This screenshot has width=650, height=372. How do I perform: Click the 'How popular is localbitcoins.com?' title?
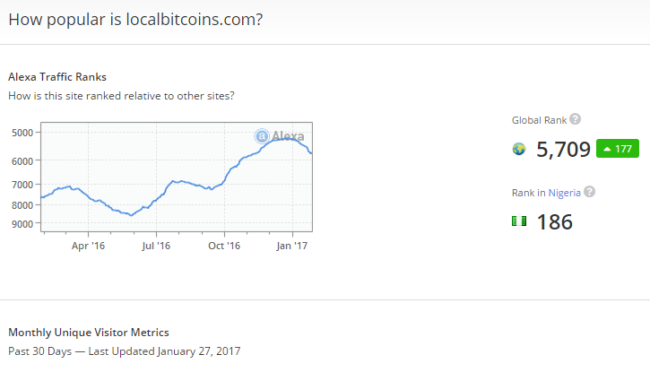[x=135, y=19]
